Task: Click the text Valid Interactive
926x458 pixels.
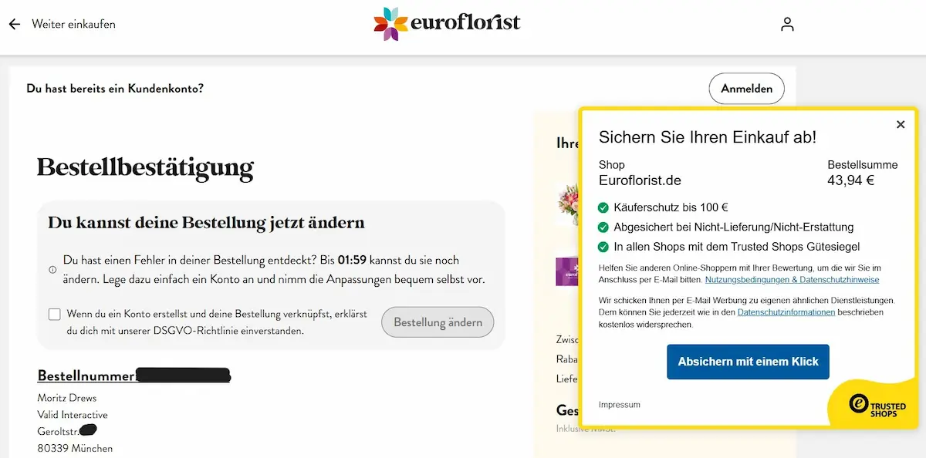Action: [x=73, y=415]
